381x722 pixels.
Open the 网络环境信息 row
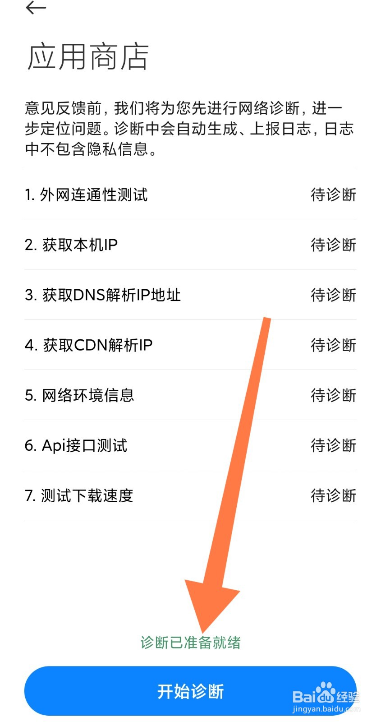point(190,395)
